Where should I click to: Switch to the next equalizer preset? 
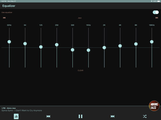157,18
